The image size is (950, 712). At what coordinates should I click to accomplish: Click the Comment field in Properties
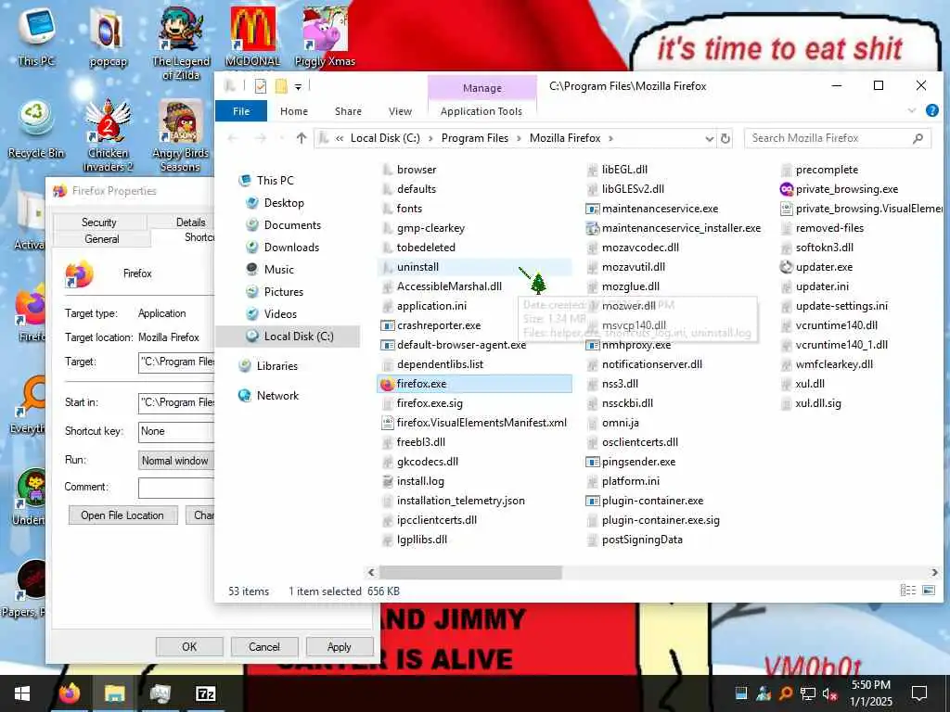tap(175, 488)
